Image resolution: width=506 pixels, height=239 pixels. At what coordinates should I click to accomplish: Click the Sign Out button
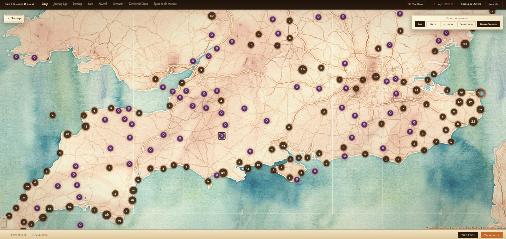click(x=494, y=4)
